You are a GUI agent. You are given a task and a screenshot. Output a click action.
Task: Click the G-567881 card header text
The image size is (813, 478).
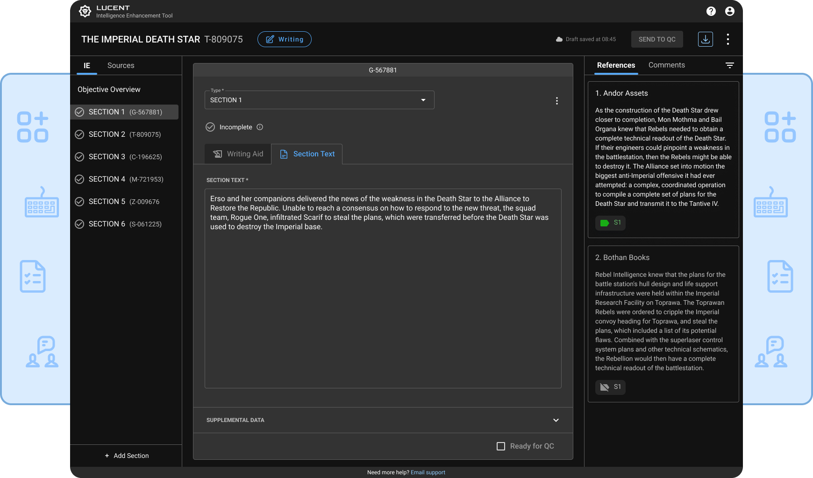point(383,70)
